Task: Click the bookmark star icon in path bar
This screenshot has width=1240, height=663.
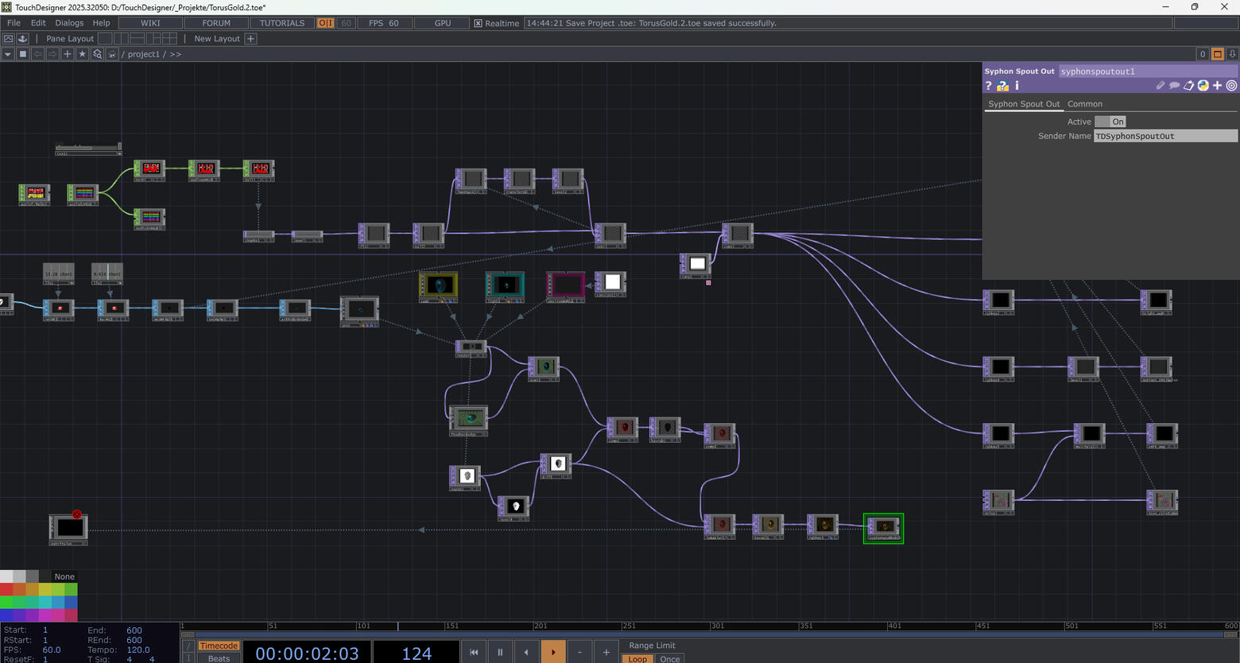Action: click(82, 54)
